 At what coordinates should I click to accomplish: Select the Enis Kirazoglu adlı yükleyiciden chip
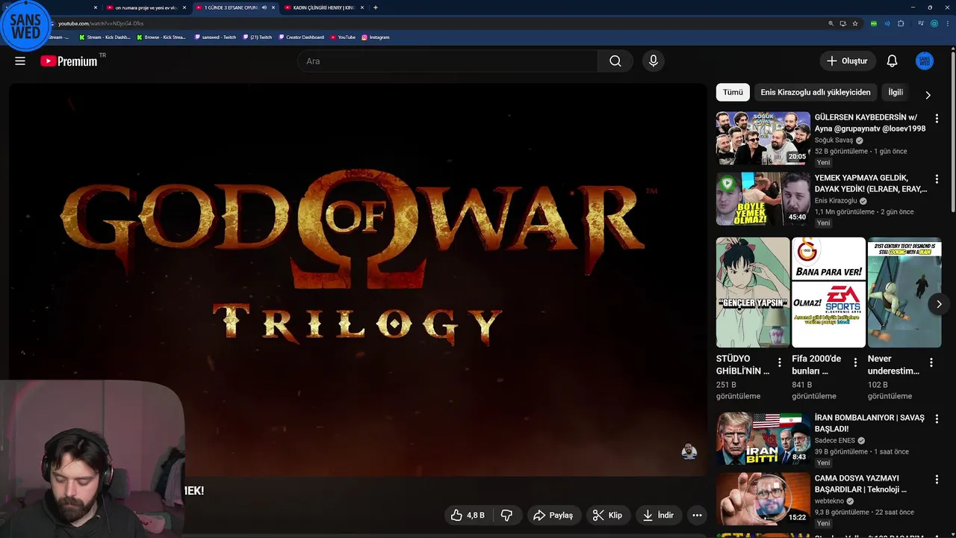click(816, 92)
